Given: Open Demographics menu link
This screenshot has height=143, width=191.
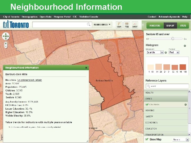Looking at the screenshot, I should (29, 17).
